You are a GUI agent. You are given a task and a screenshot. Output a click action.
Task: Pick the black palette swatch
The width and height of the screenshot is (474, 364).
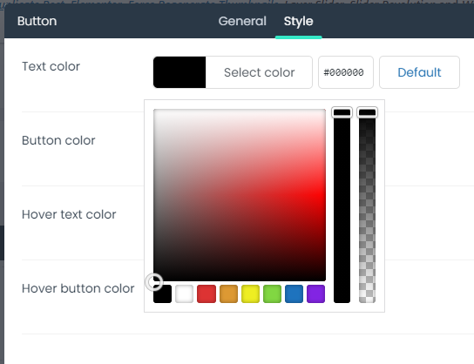tap(163, 293)
